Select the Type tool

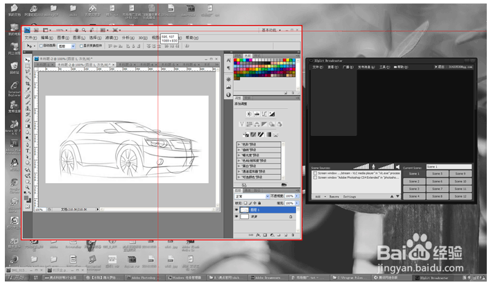click(x=28, y=151)
